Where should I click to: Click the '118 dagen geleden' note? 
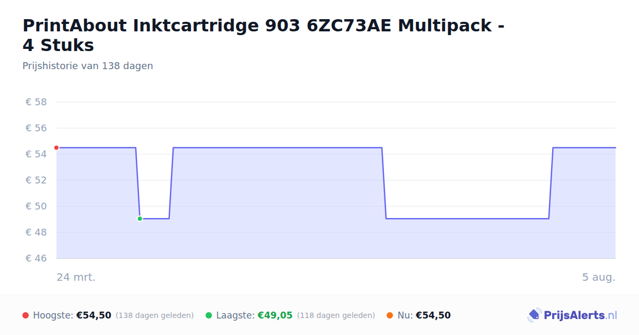tap(336, 315)
